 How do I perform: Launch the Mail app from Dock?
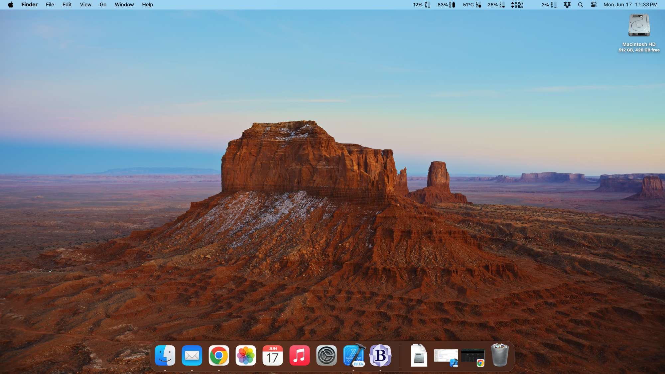(192, 355)
